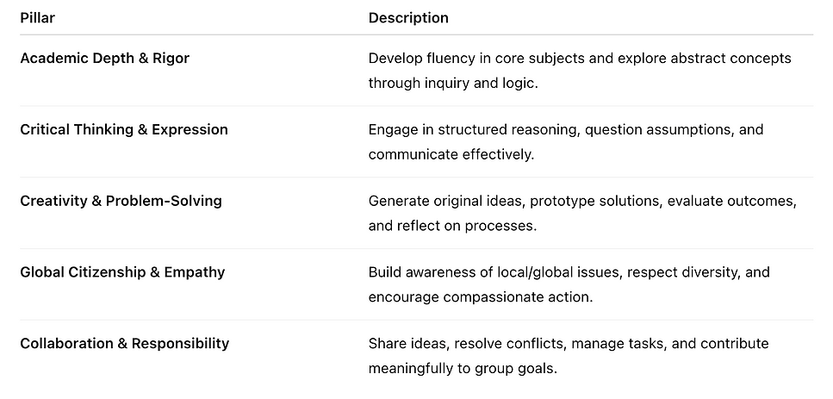
Task: Select the Global Citizenship & Empathy pillar
Action: tap(122, 272)
